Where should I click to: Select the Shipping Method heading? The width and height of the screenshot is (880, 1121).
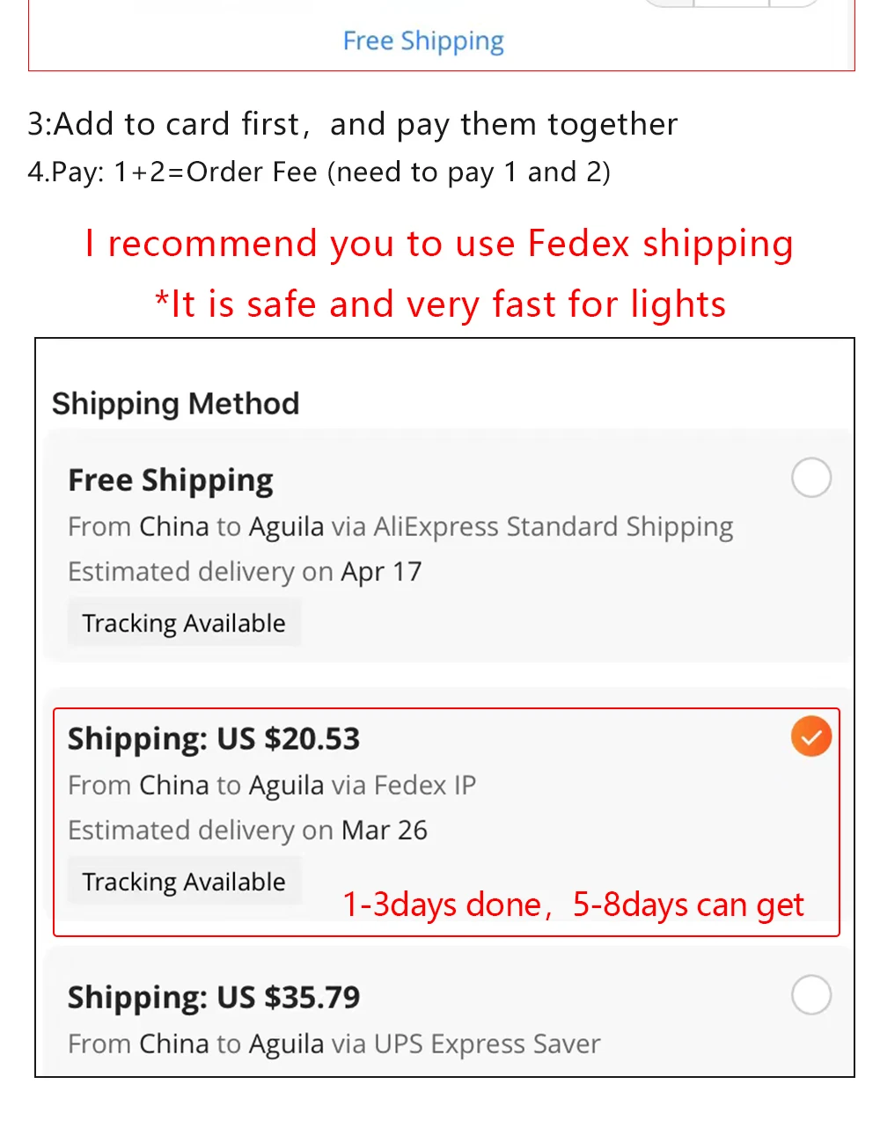pos(176,404)
